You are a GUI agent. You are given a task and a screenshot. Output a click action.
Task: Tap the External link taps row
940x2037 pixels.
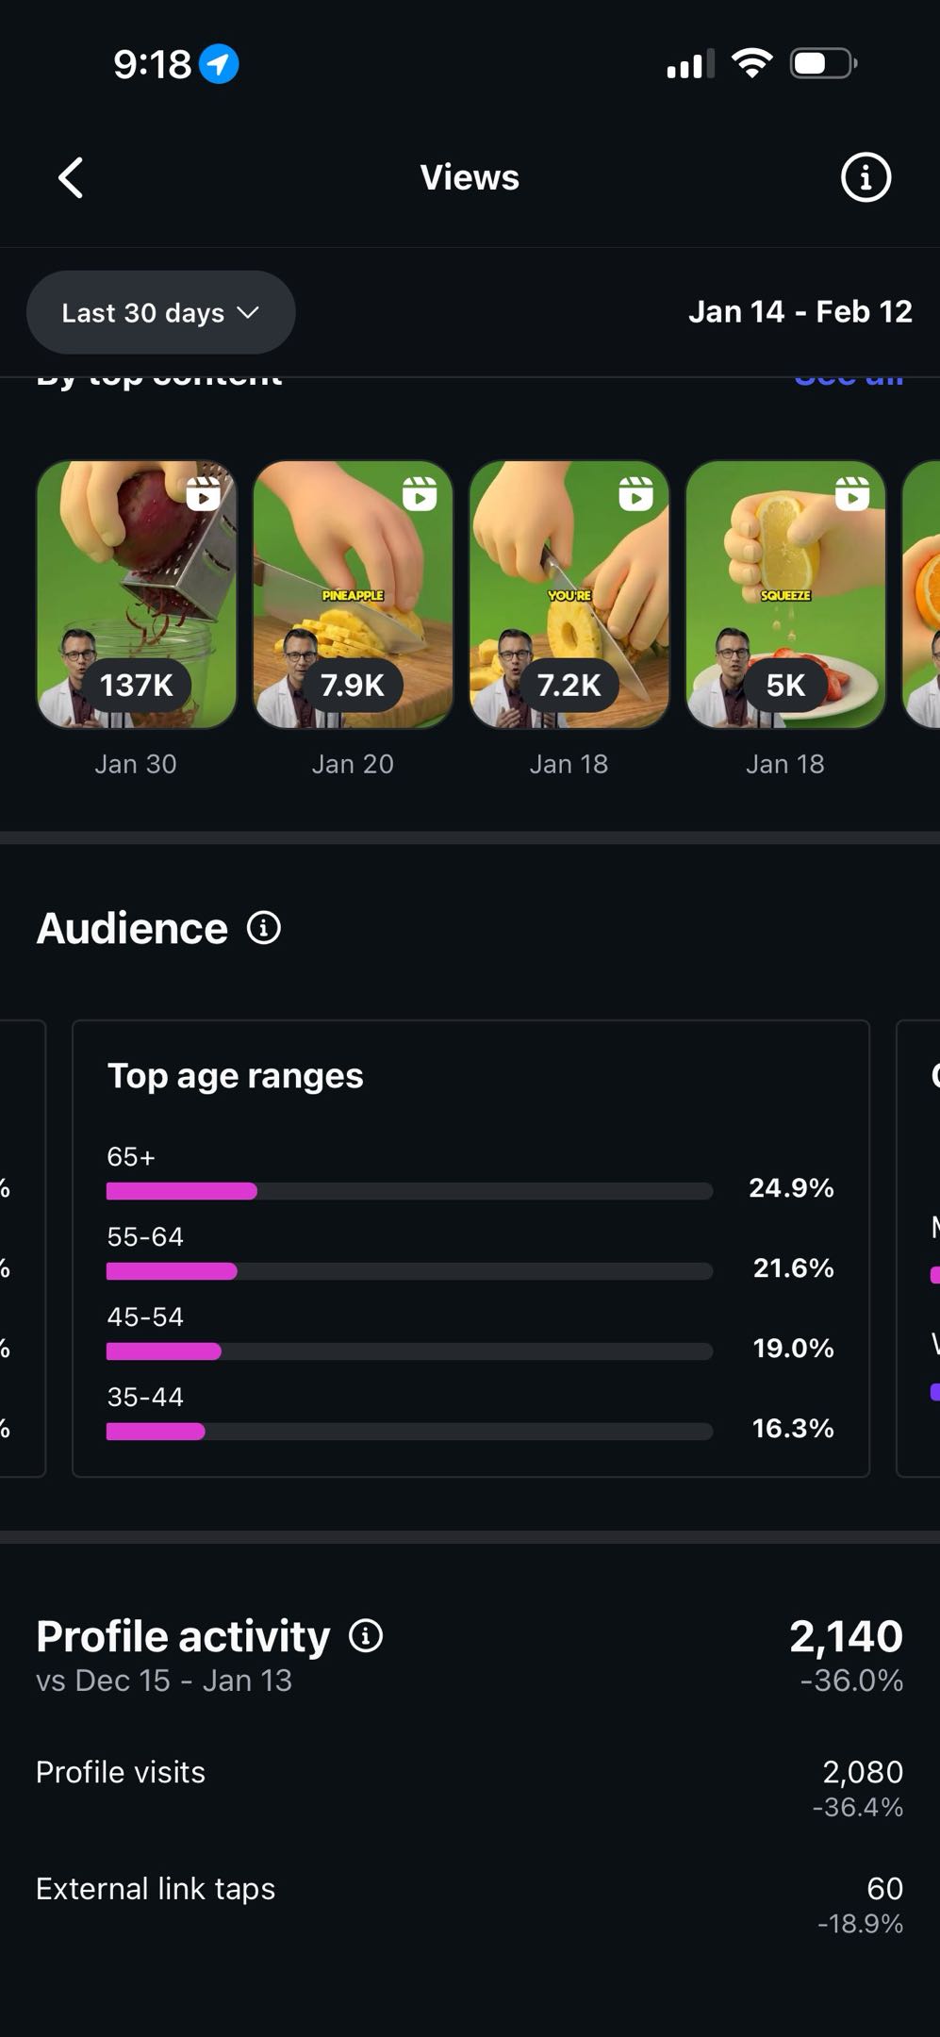click(x=470, y=1902)
